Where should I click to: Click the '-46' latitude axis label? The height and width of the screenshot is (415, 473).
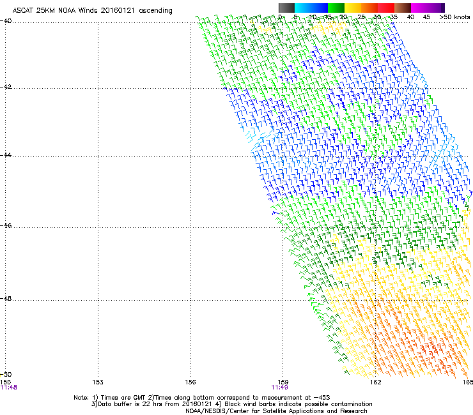click(x=6, y=226)
